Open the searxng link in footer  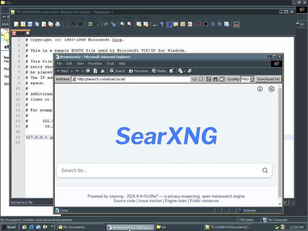click(x=116, y=196)
